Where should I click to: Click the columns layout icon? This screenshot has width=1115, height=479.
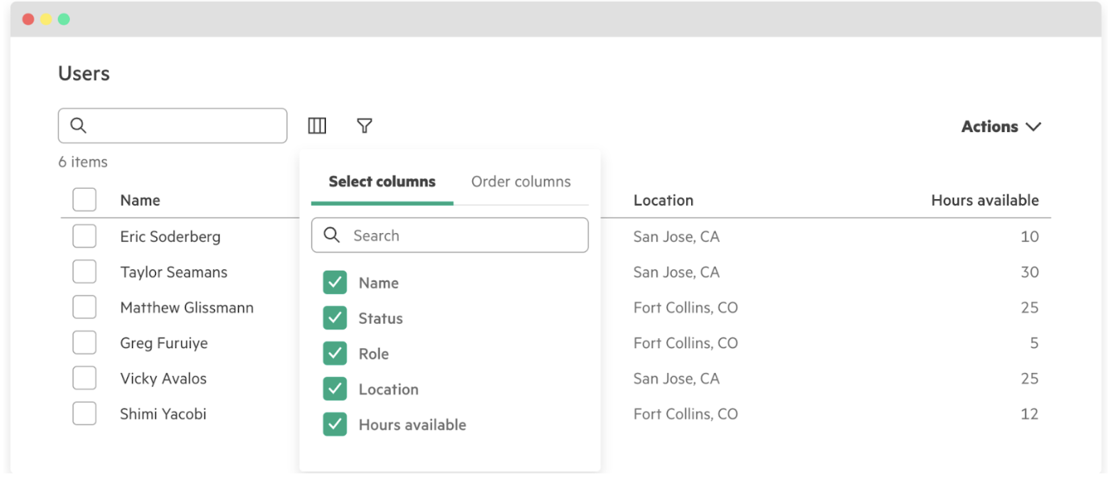click(x=317, y=125)
